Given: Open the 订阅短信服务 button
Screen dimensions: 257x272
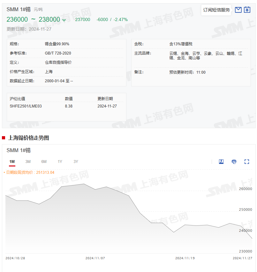Looking at the screenshot, I should (x=216, y=10).
